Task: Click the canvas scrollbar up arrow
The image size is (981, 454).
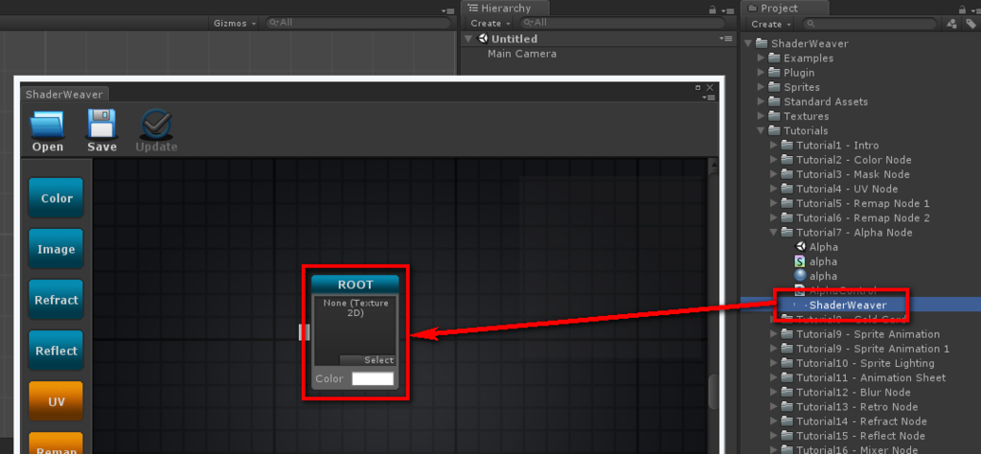Action: point(712,165)
